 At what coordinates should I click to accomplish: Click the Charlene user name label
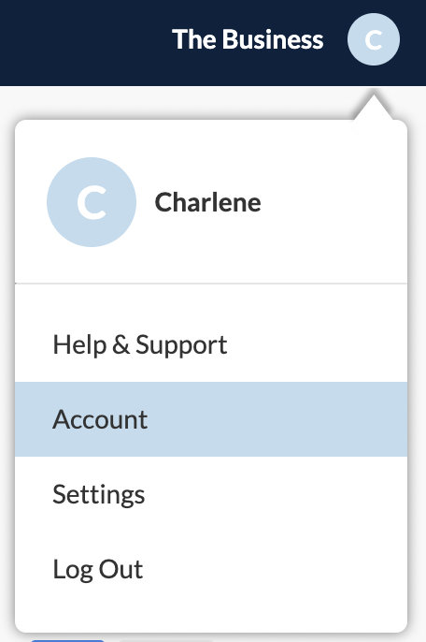[x=207, y=202]
